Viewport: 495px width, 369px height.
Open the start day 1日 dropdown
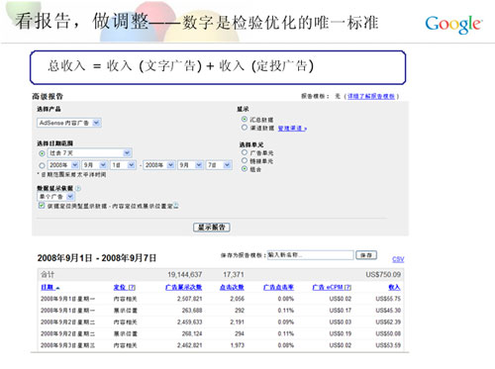(x=123, y=165)
